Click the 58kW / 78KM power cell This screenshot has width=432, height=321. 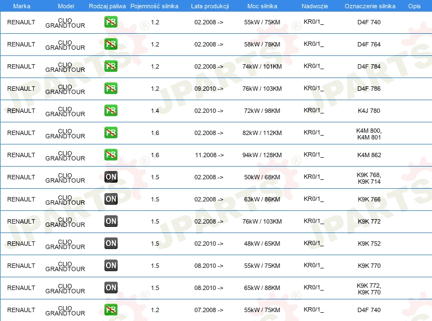(x=262, y=44)
